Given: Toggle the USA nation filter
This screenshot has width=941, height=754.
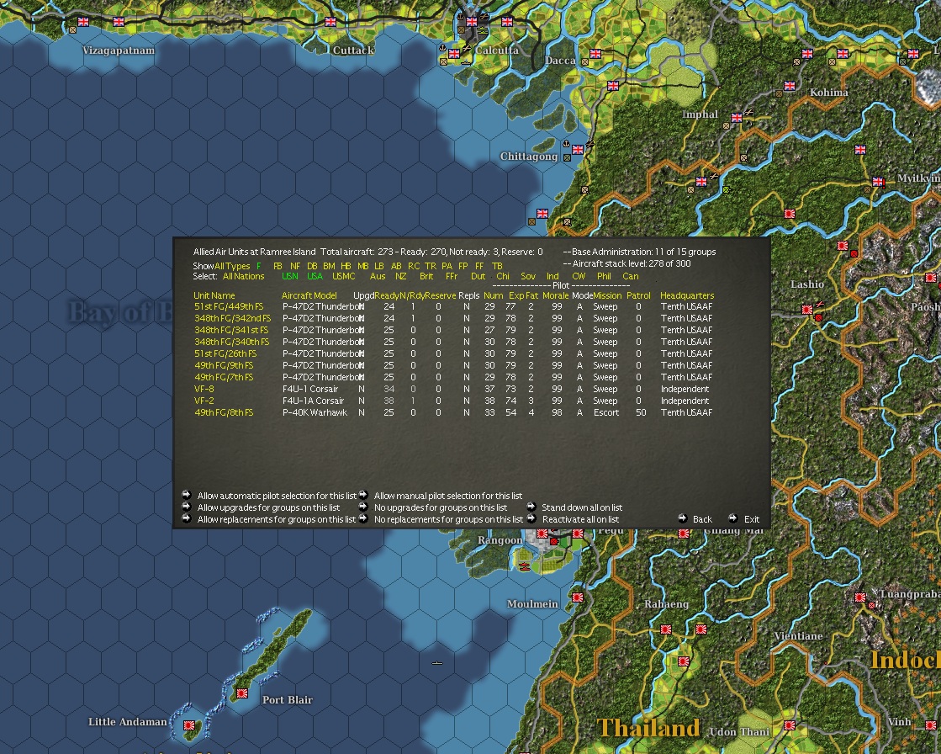Looking at the screenshot, I should 315,276.
